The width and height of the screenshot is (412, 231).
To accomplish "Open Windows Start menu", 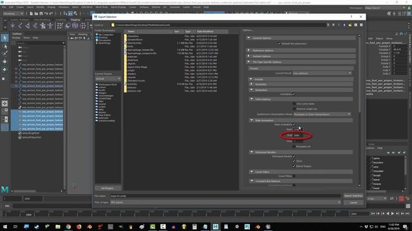I will [x=5, y=227].
